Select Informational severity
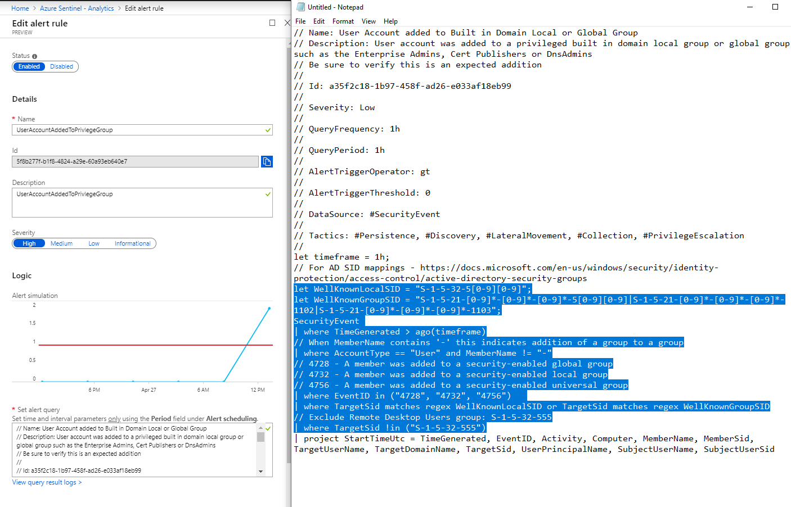791x507 pixels. pyautogui.click(x=133, y=243)
